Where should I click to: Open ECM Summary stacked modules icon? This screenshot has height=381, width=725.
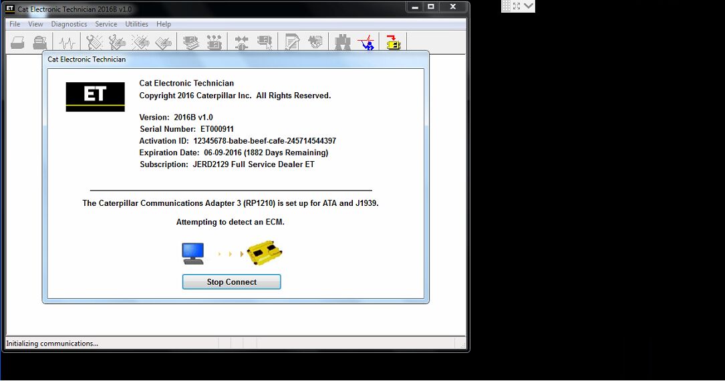point(190,43)
